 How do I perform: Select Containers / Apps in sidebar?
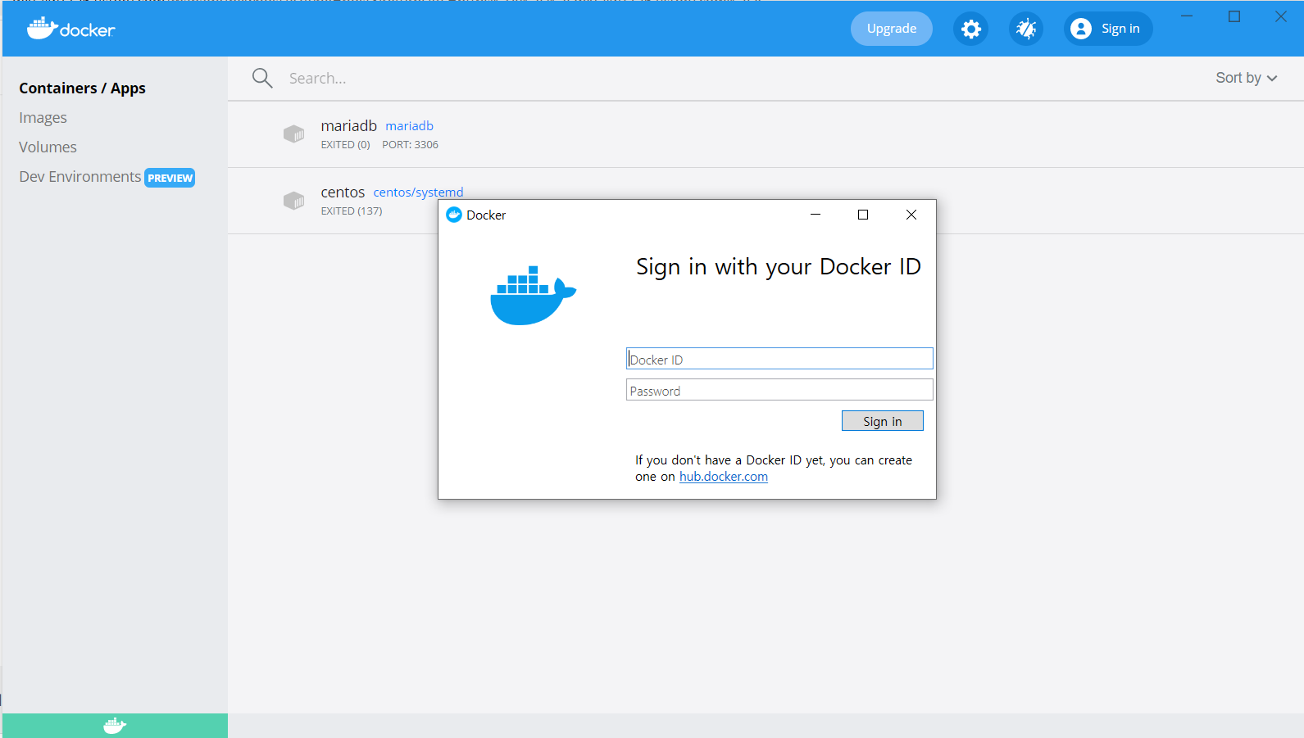(82, 88)
